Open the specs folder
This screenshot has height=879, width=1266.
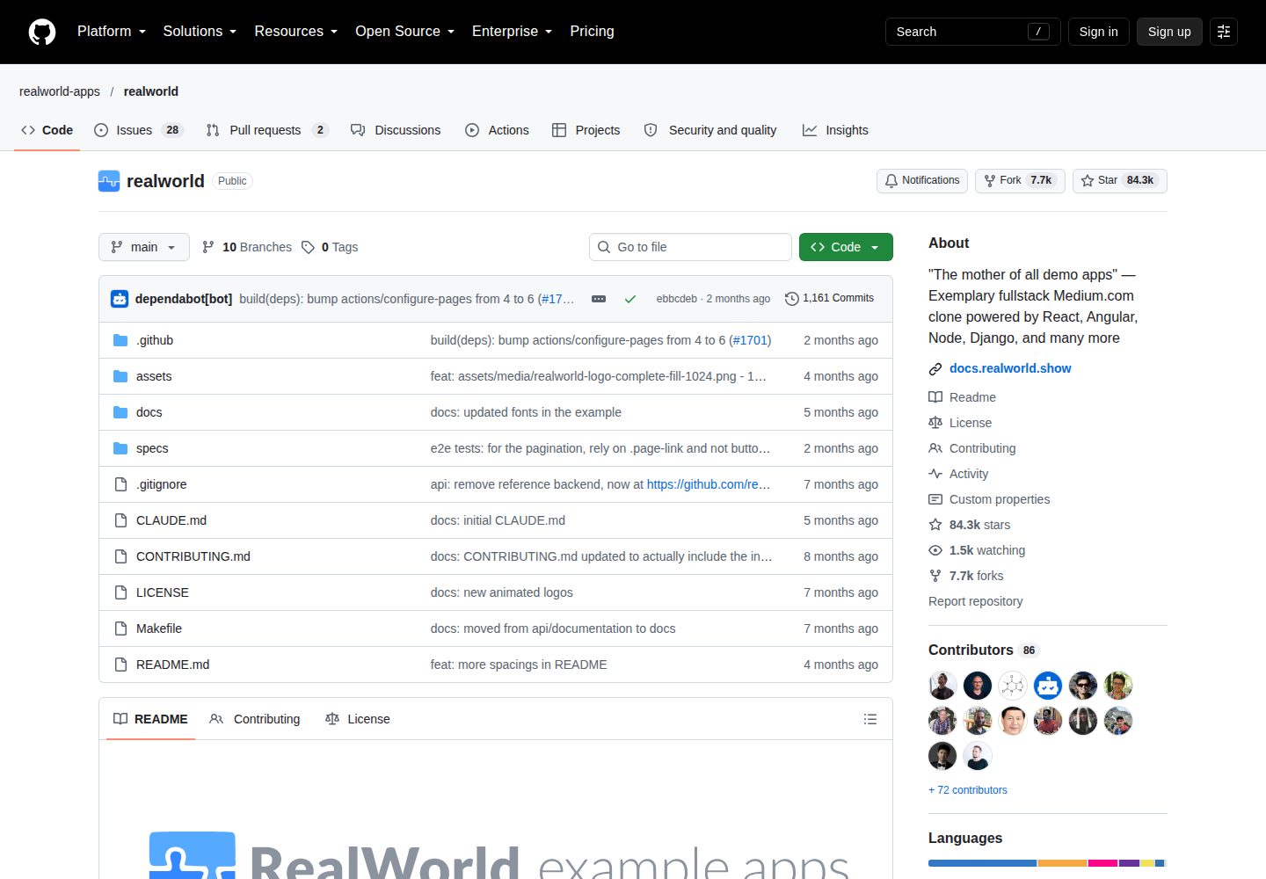point(152,448)
